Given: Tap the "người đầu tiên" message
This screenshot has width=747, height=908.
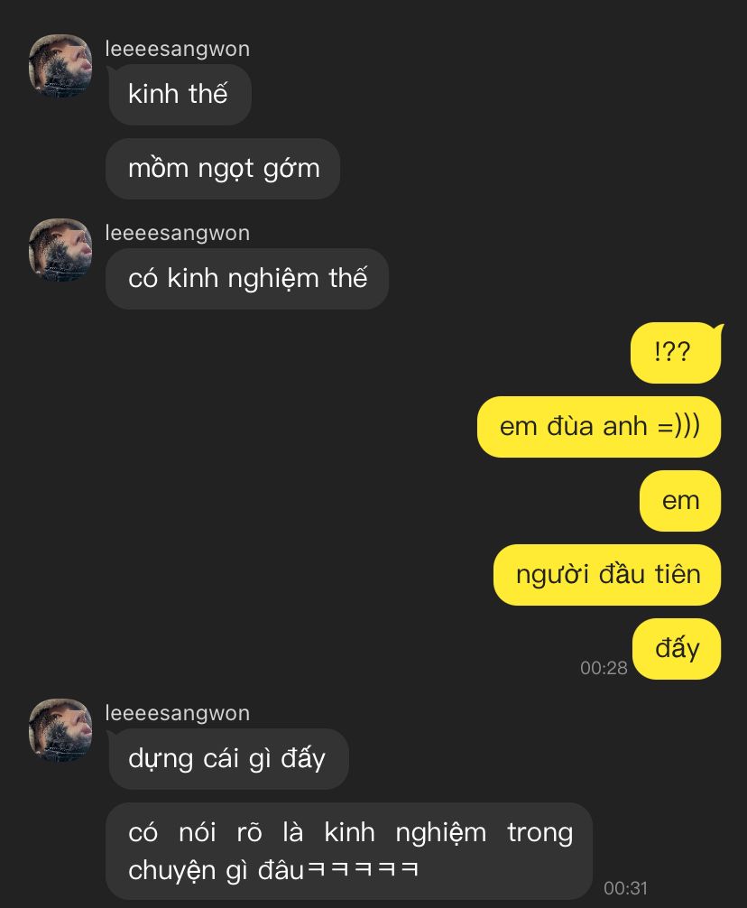Looking at the screenshot, I should point(607,575).
